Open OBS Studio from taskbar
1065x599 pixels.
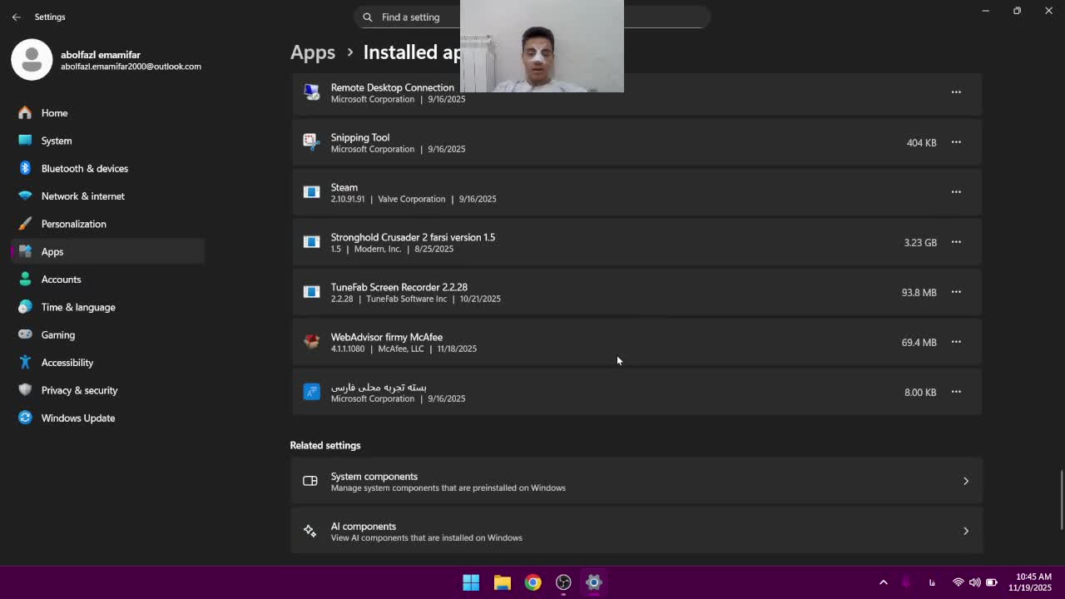[x=563, y=582]
